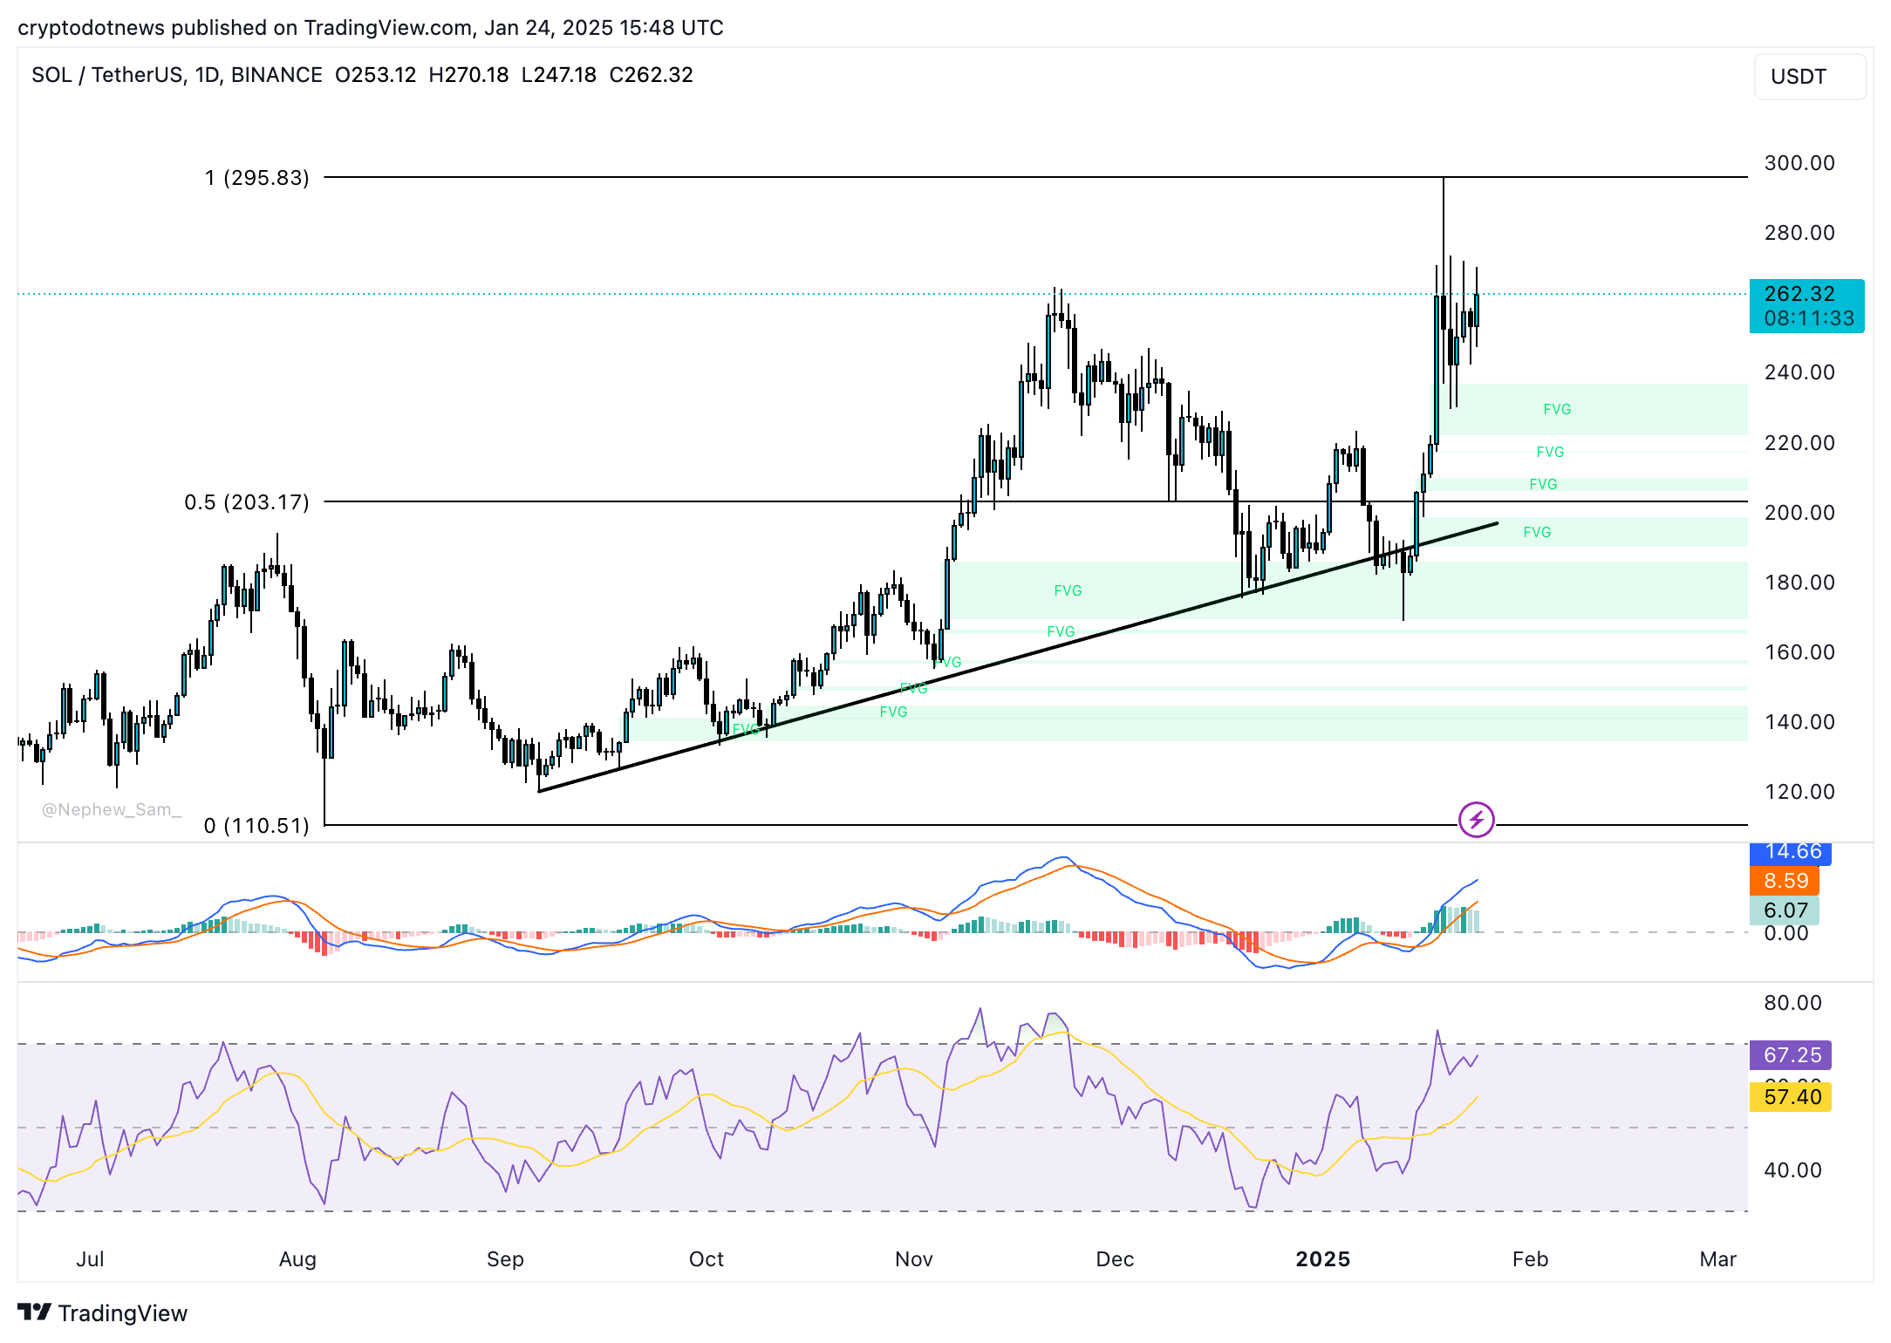Click the 300.00 price axis label

tap(1799, 163)
